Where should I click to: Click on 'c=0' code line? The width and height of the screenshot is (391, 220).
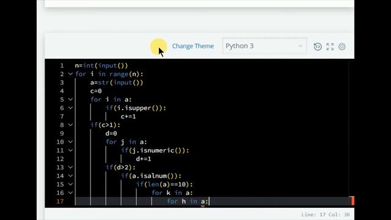pyautogui.click(x=96, y=91)
